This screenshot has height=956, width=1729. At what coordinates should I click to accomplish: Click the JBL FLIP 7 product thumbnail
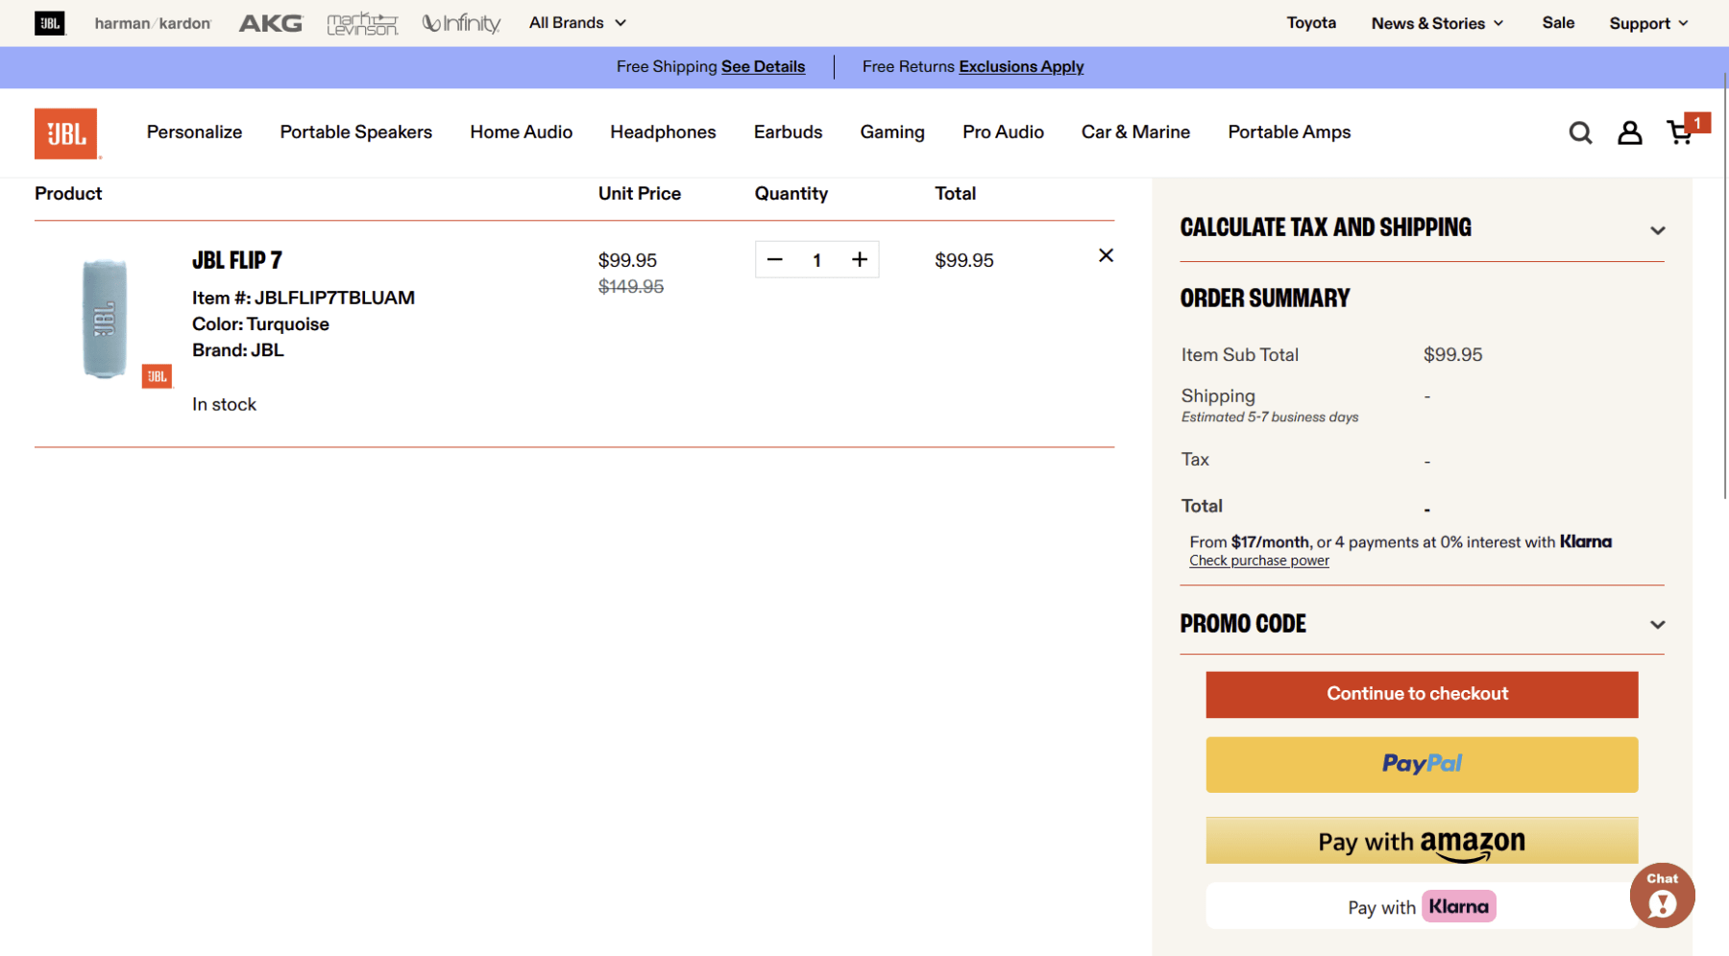tap(106, 317)
